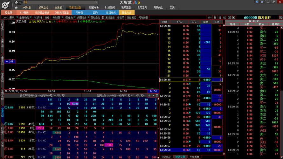Click the 历史回忆 button
Screen dimensions: 283x159
[131, 17]
